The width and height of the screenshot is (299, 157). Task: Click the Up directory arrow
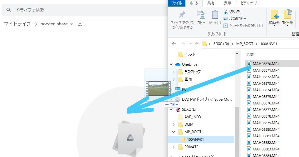click(x=197, y=44)
